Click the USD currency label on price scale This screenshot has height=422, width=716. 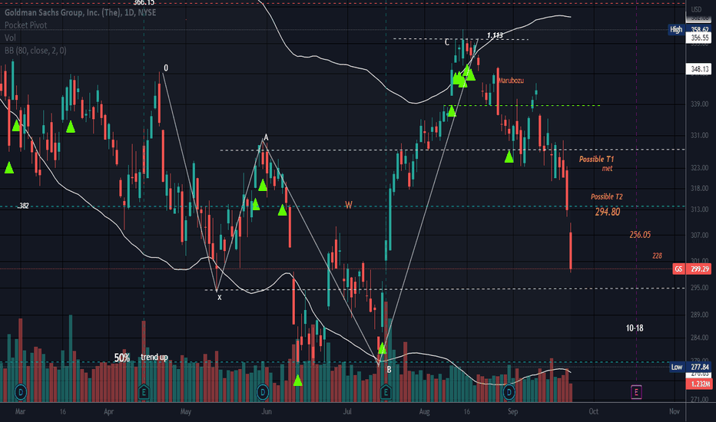tap(696, 9)
